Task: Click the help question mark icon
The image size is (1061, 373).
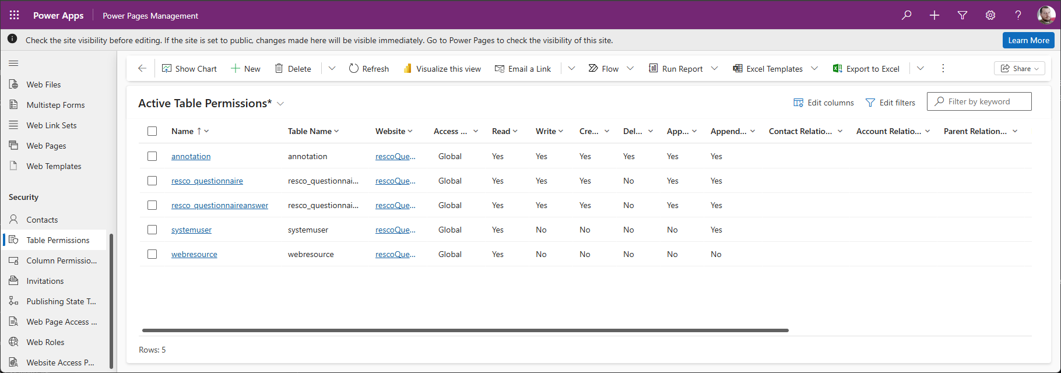Action: tap(1018, 15)
